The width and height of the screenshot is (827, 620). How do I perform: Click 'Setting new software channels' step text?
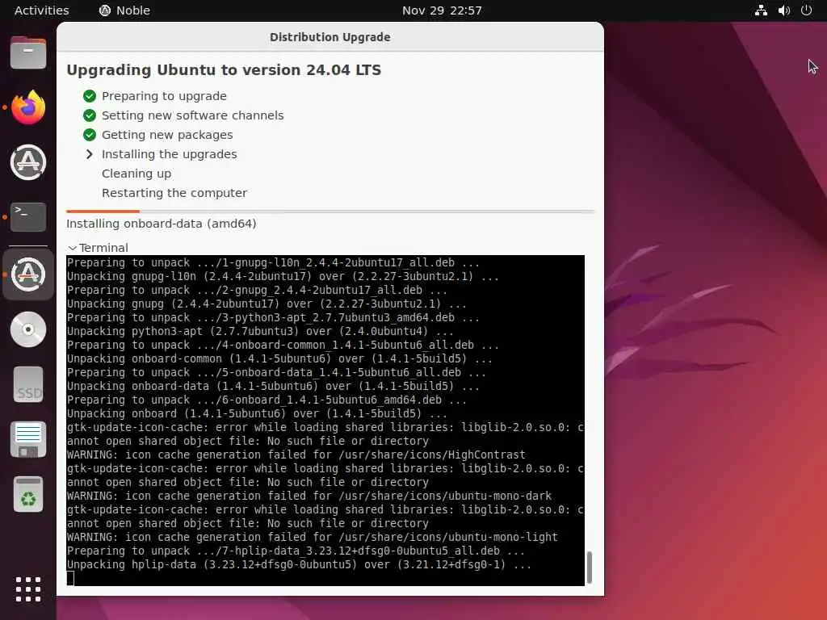[x=192, y=115]
